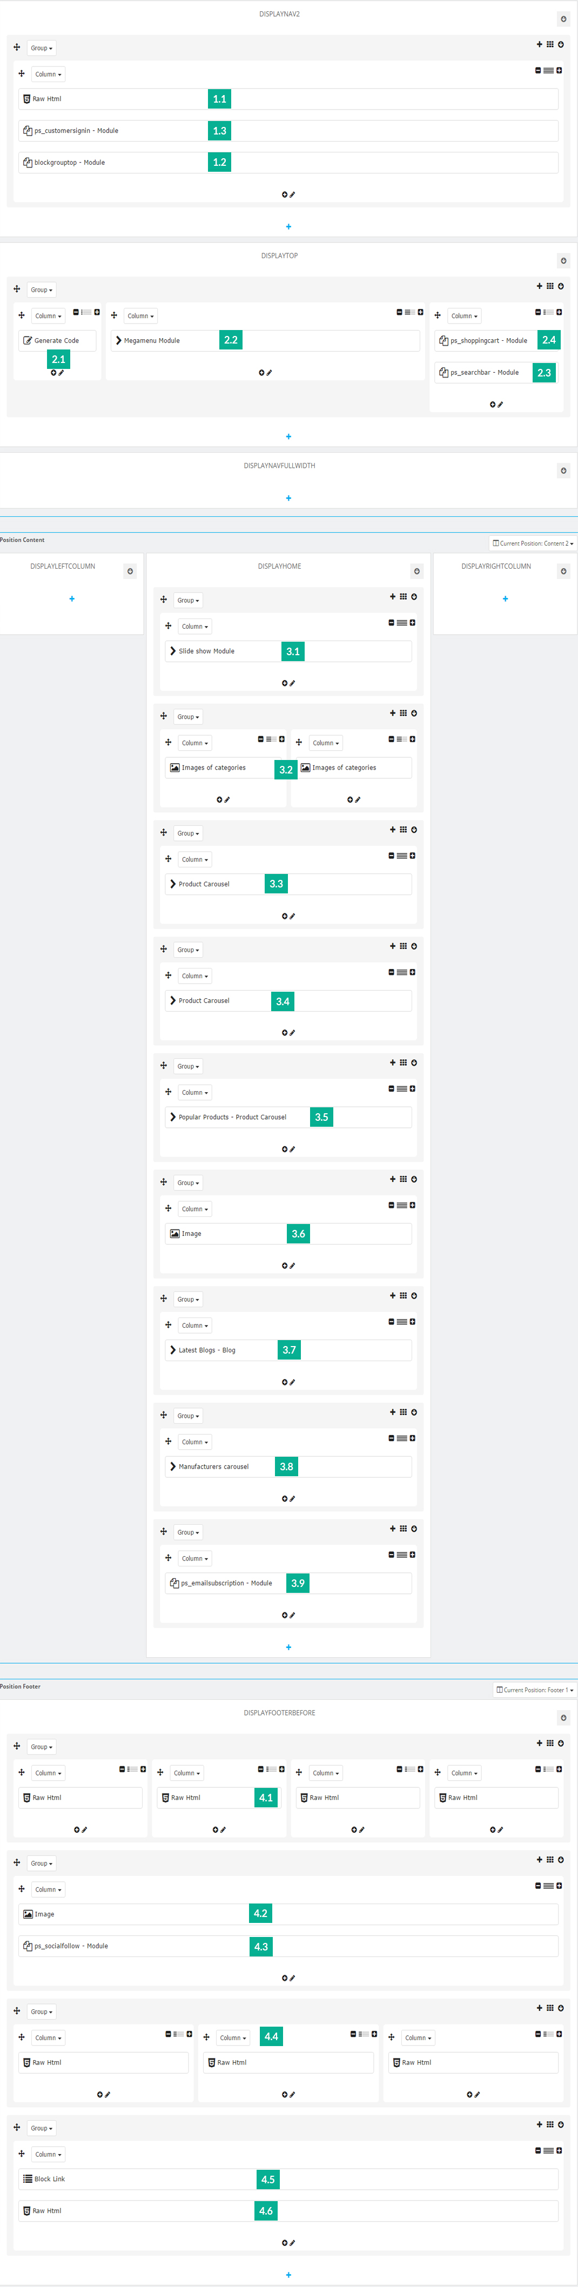Open the Current Position: Content 2 dropdown
This screenshot has width=578, height=2287.
pyautogui.click(x=533, y=543)
